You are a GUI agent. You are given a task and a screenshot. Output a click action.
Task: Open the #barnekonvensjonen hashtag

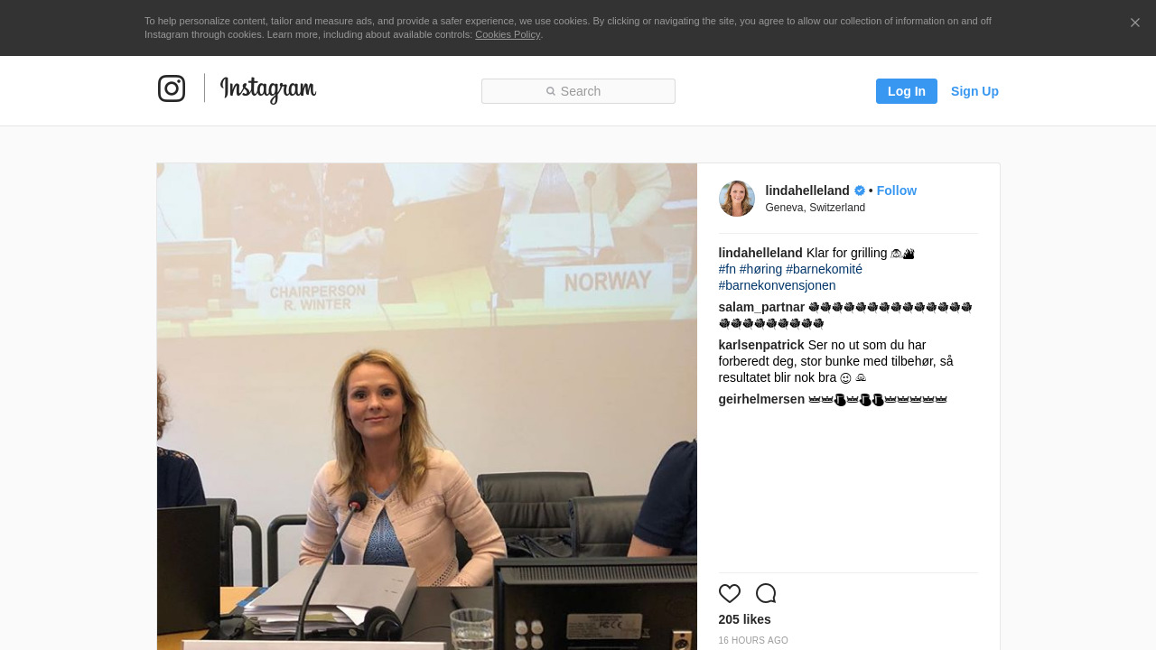(x=778, y=285)
